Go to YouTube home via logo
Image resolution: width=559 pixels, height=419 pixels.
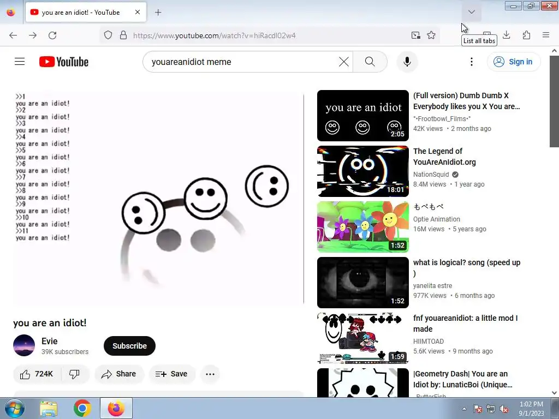point(64,62)
